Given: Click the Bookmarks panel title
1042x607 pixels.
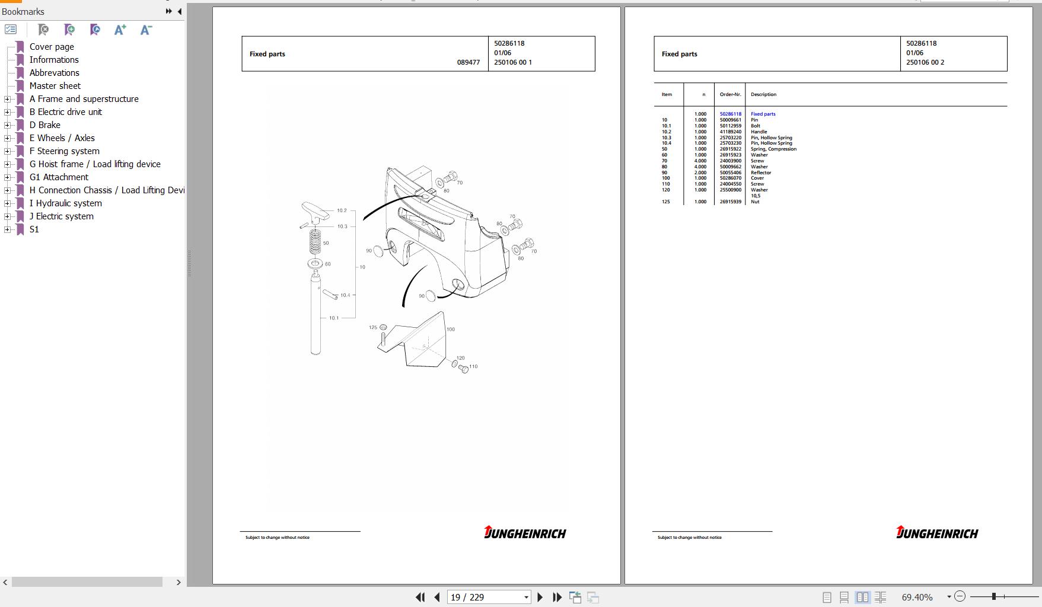Looking at the screenshot, I should pos(23,12).
